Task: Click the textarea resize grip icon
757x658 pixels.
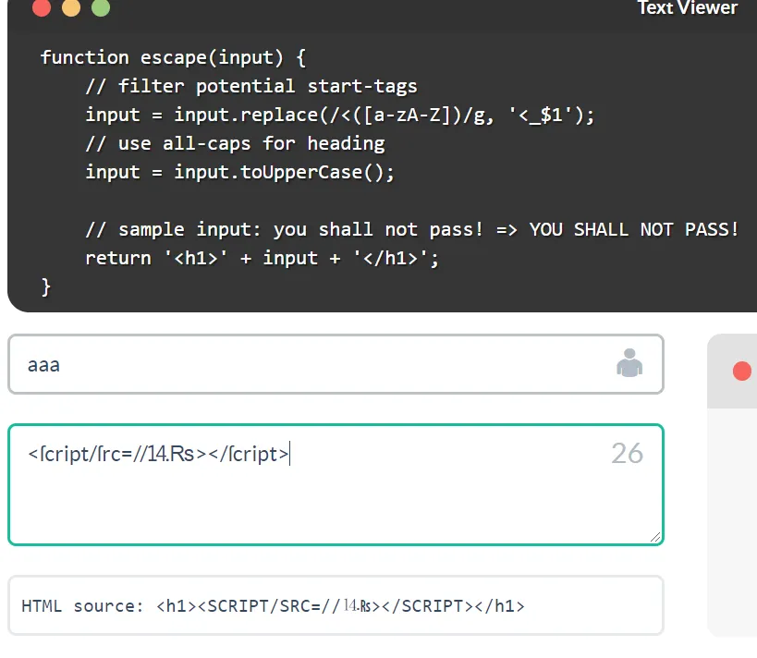Action: pyautogui.click(x=654, y=537)
